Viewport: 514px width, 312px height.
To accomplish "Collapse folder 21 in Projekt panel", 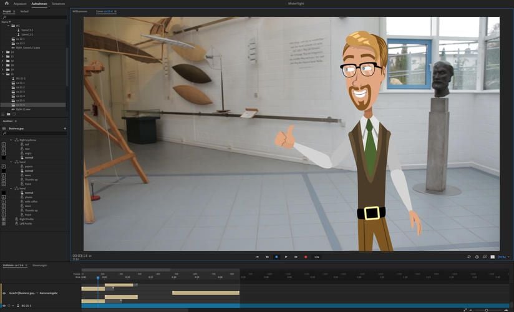I will (x=3, y=74).
